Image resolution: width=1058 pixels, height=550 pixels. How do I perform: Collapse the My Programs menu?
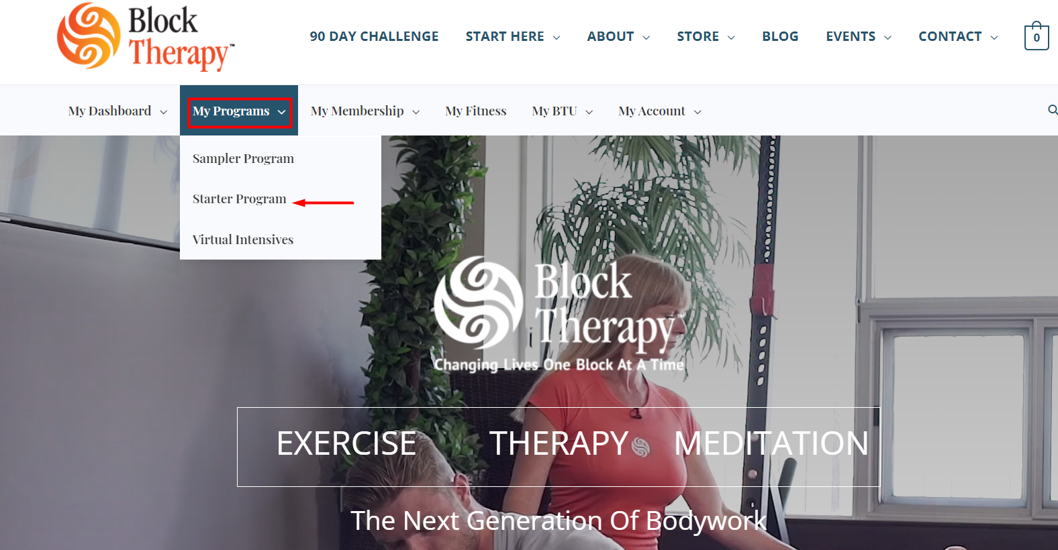coord(239,111)
